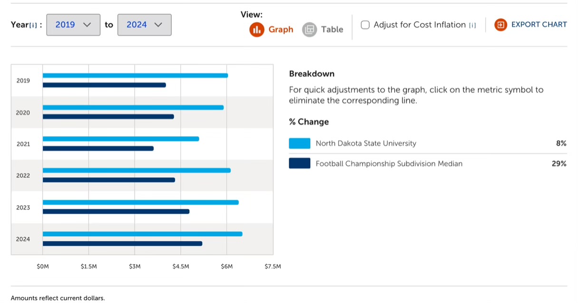Click info icon next to Cost Inflation
This screenshot has height=303, width=578.
(472, 25)
